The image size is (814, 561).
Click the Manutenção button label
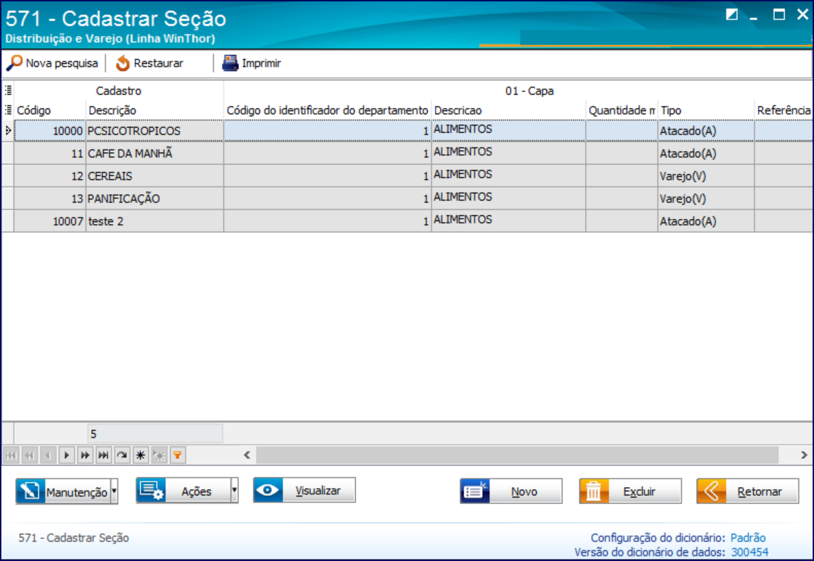[x=77, y=492]
